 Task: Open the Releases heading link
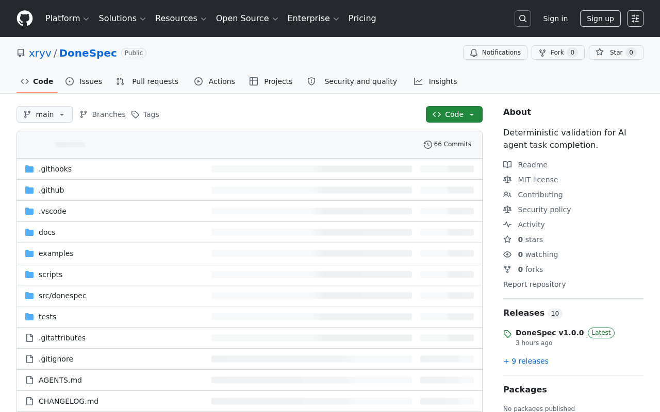(533, 313)
